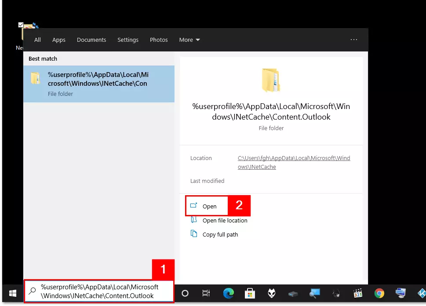Launch Microsoft Edge from the taskbar
Viewport: 426px width, 306px height.
[x=229, y=293]
